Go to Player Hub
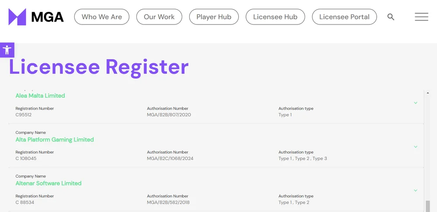This screenshot has height=212, width=437. [214, 17]
